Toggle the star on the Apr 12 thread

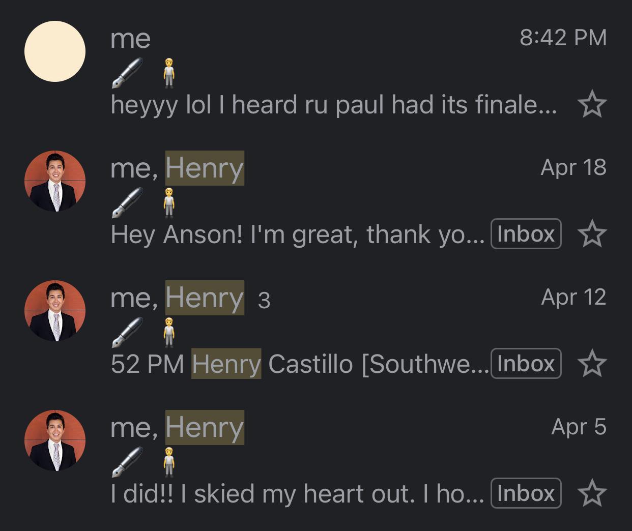point(592,364)
